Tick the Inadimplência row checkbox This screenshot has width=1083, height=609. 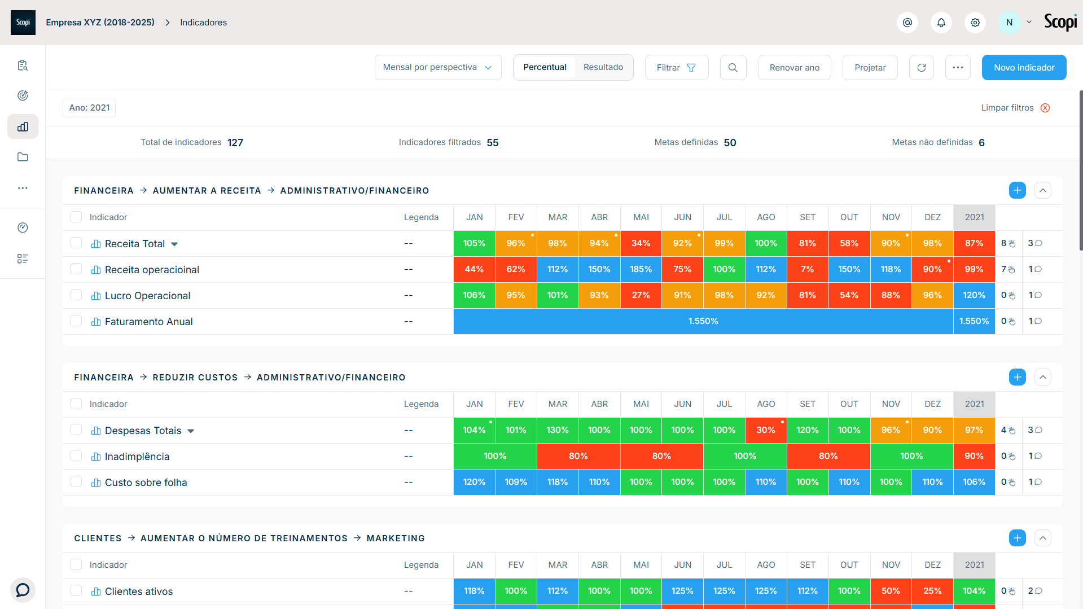(x=76, y=455)
